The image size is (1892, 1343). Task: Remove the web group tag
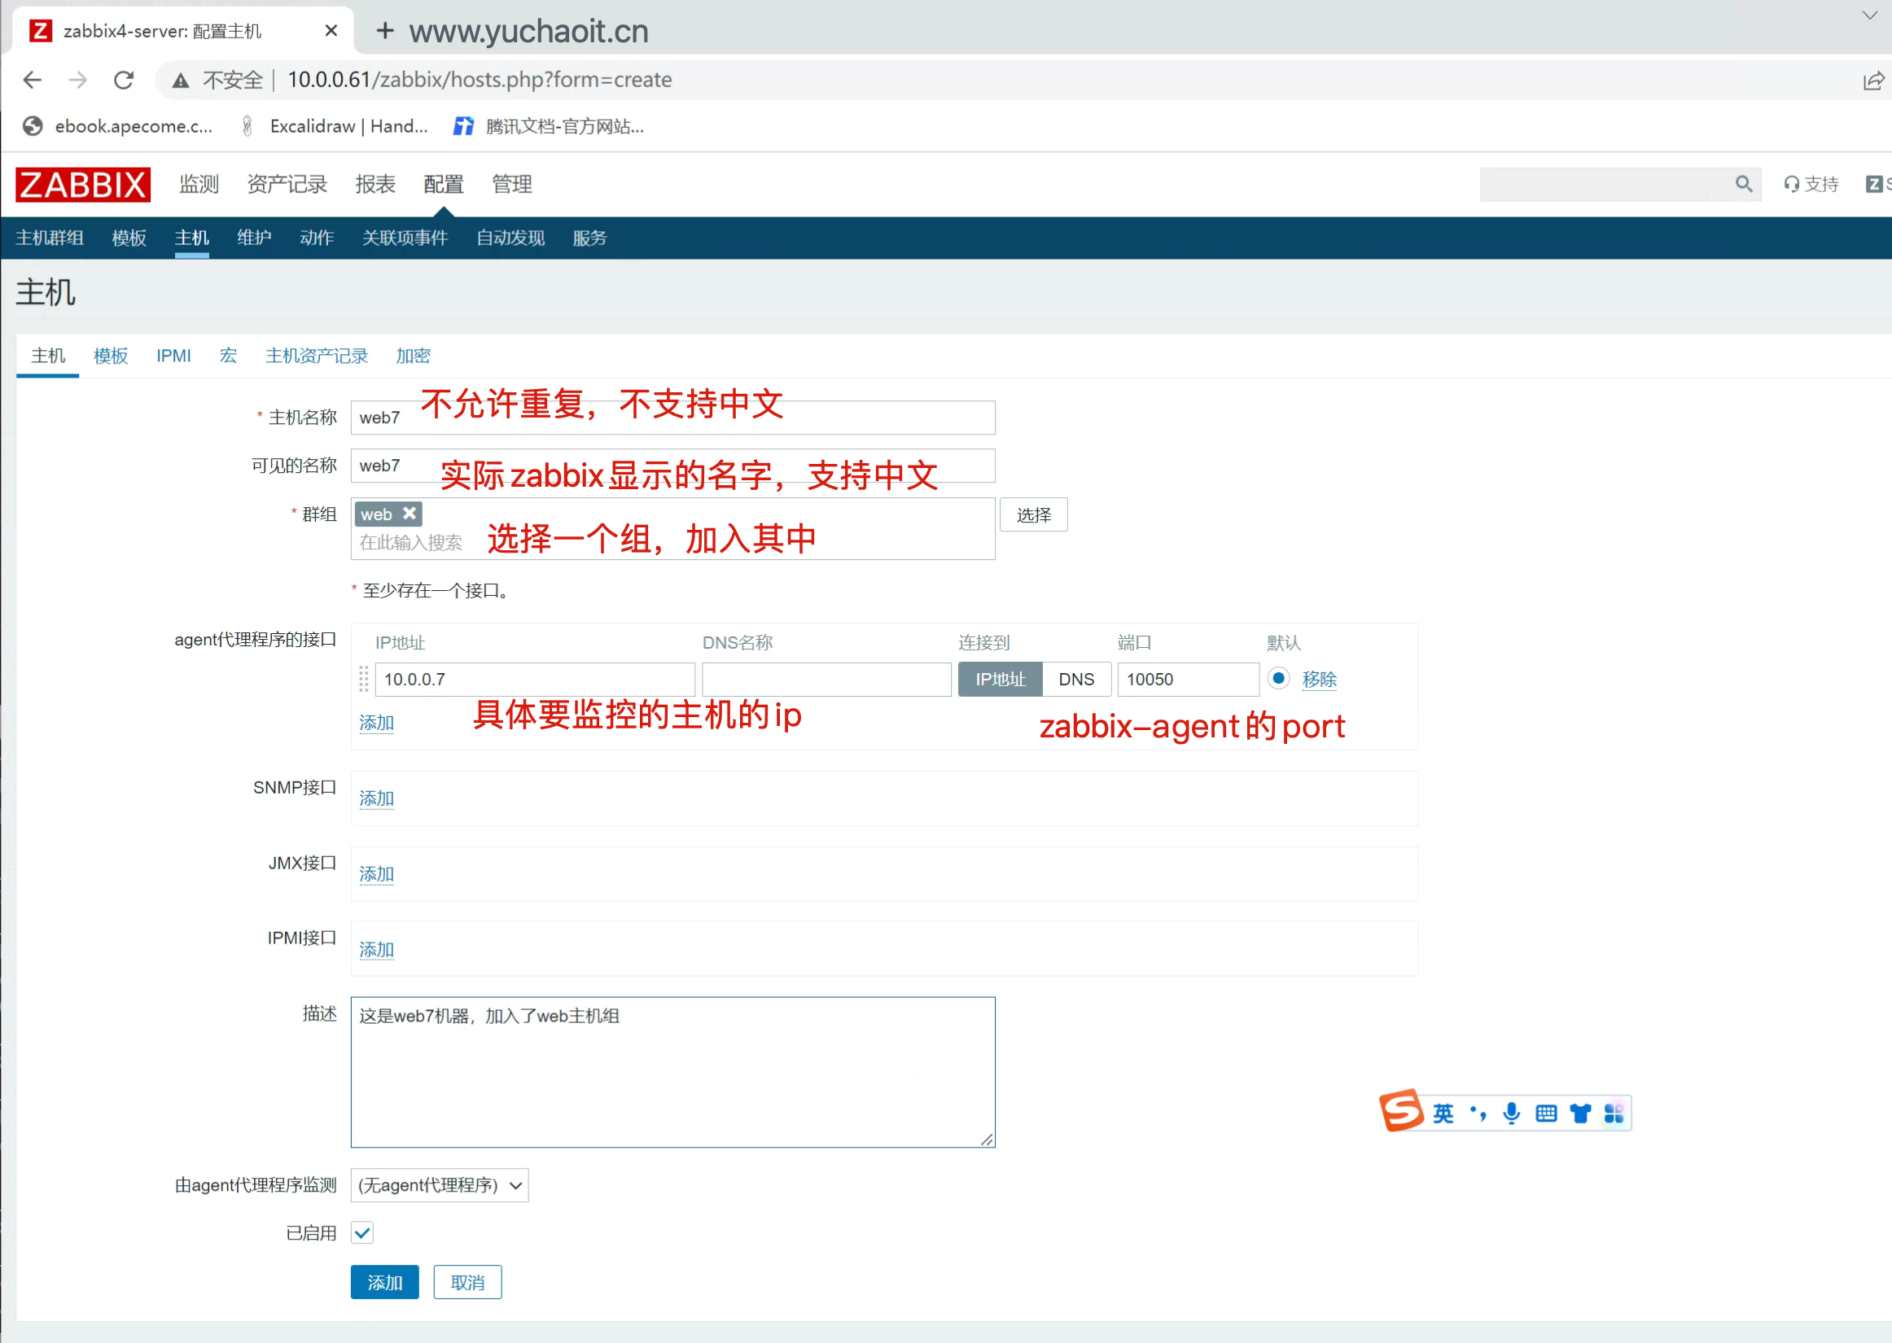(409, 514)
